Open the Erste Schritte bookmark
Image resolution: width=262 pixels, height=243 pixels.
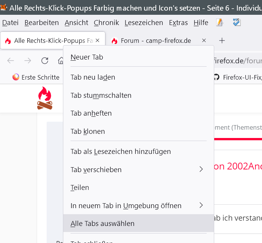36,77
